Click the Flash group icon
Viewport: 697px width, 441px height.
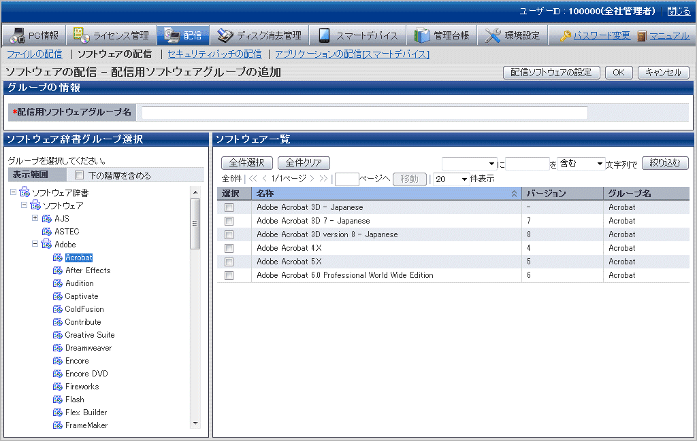point(58,400)
